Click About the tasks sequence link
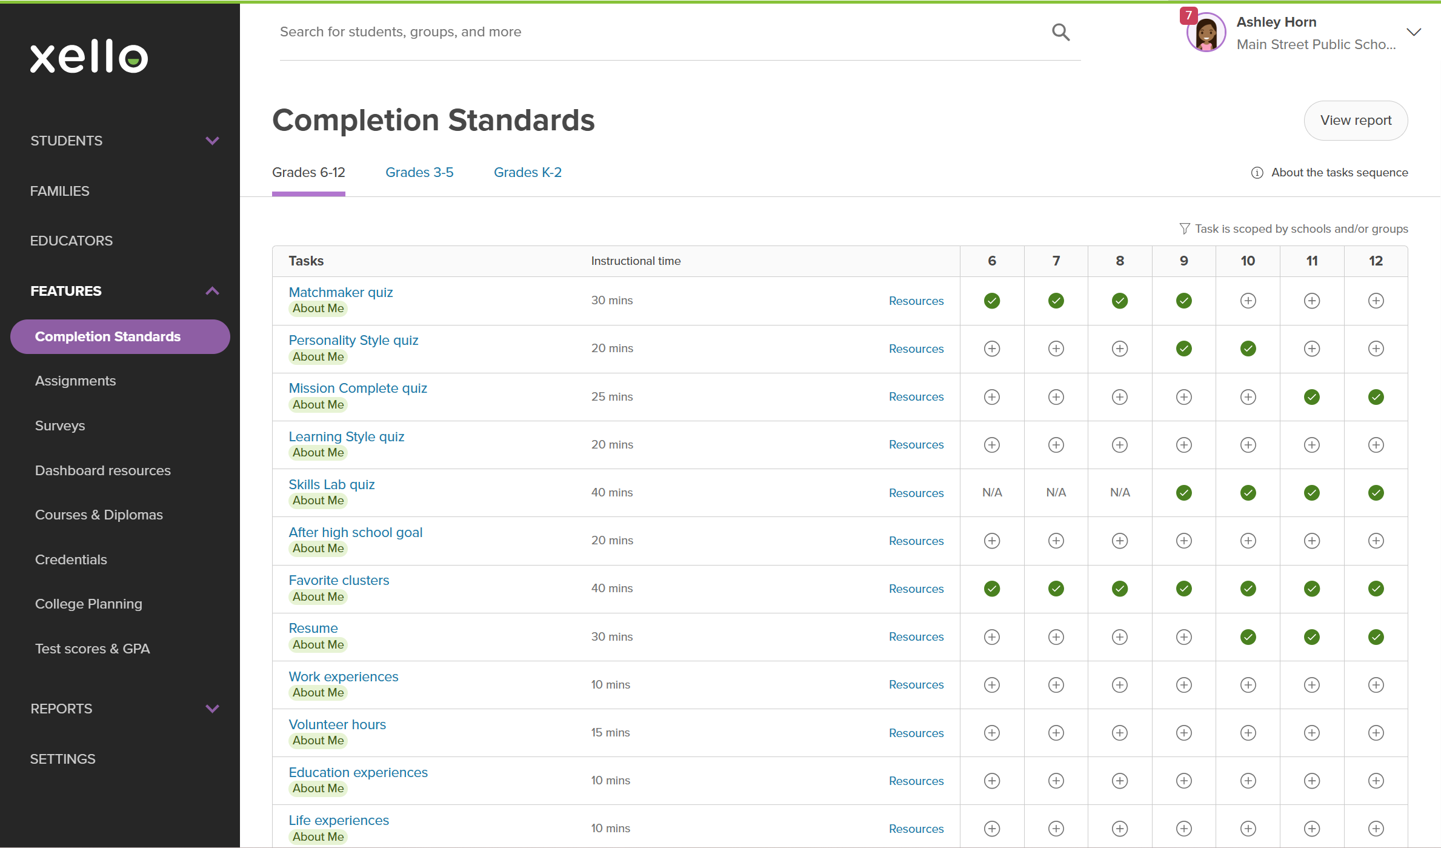 click(x=1339, y=173)
